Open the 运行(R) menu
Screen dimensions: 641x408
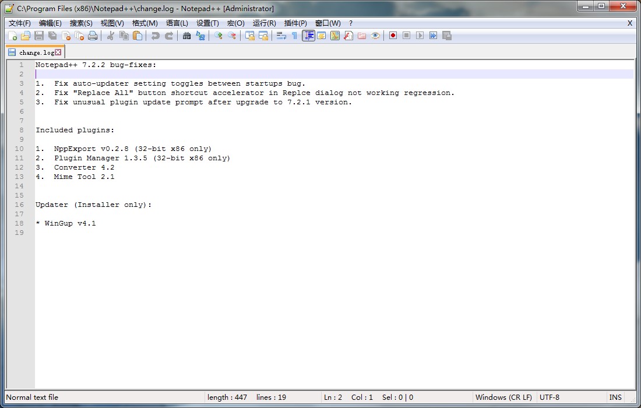click(x=266, y=23)
